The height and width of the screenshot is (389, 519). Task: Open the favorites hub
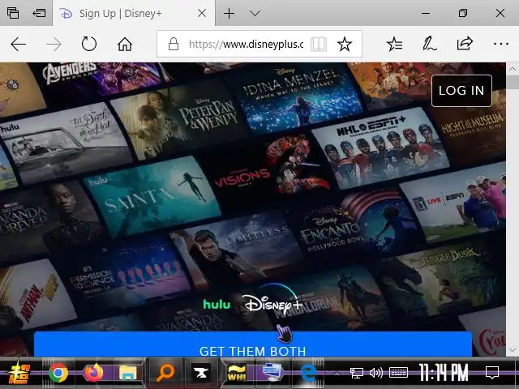394,44
